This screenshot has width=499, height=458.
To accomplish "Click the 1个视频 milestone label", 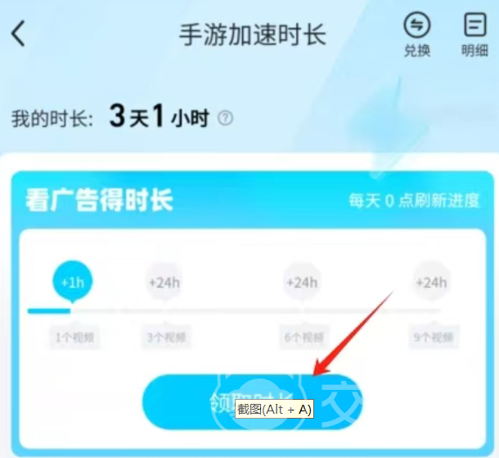I will click(x=74, y=338).
